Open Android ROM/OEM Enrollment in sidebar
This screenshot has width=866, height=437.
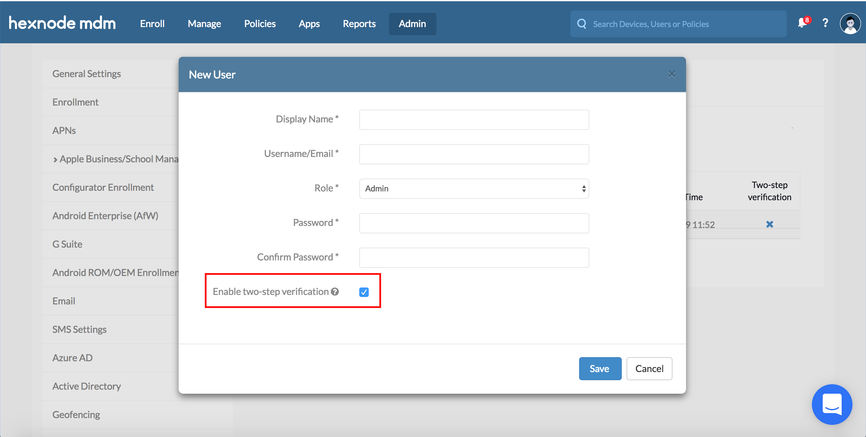coord(111,273)
